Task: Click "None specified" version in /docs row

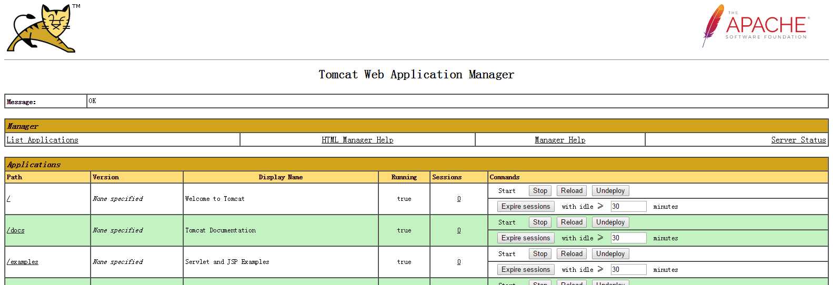Action: click(118, 230)
